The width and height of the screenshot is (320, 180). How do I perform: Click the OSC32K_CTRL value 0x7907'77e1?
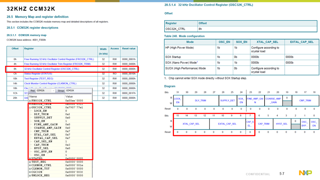[74, 107]
